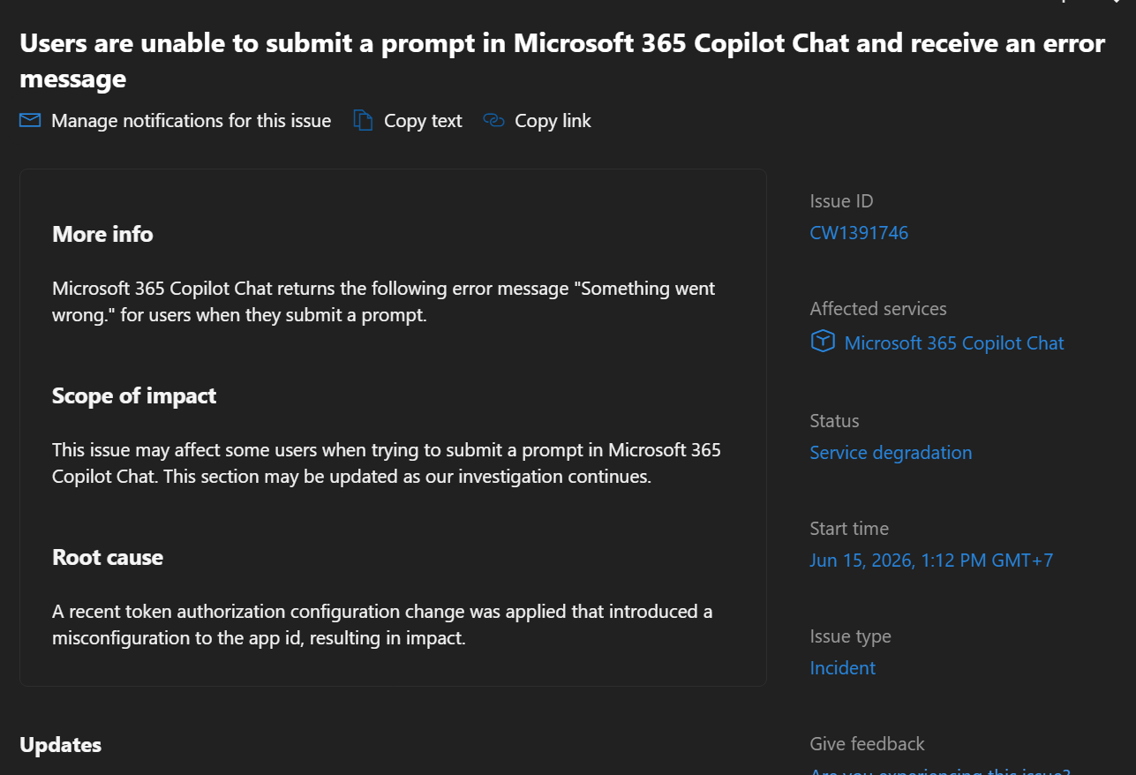Open the Microsoft 365 Copilot Chat affected service link
The width and height of the screenshot is (1136, 775).
[954, 342]
